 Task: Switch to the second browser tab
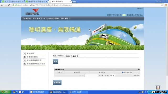(36, 2)
